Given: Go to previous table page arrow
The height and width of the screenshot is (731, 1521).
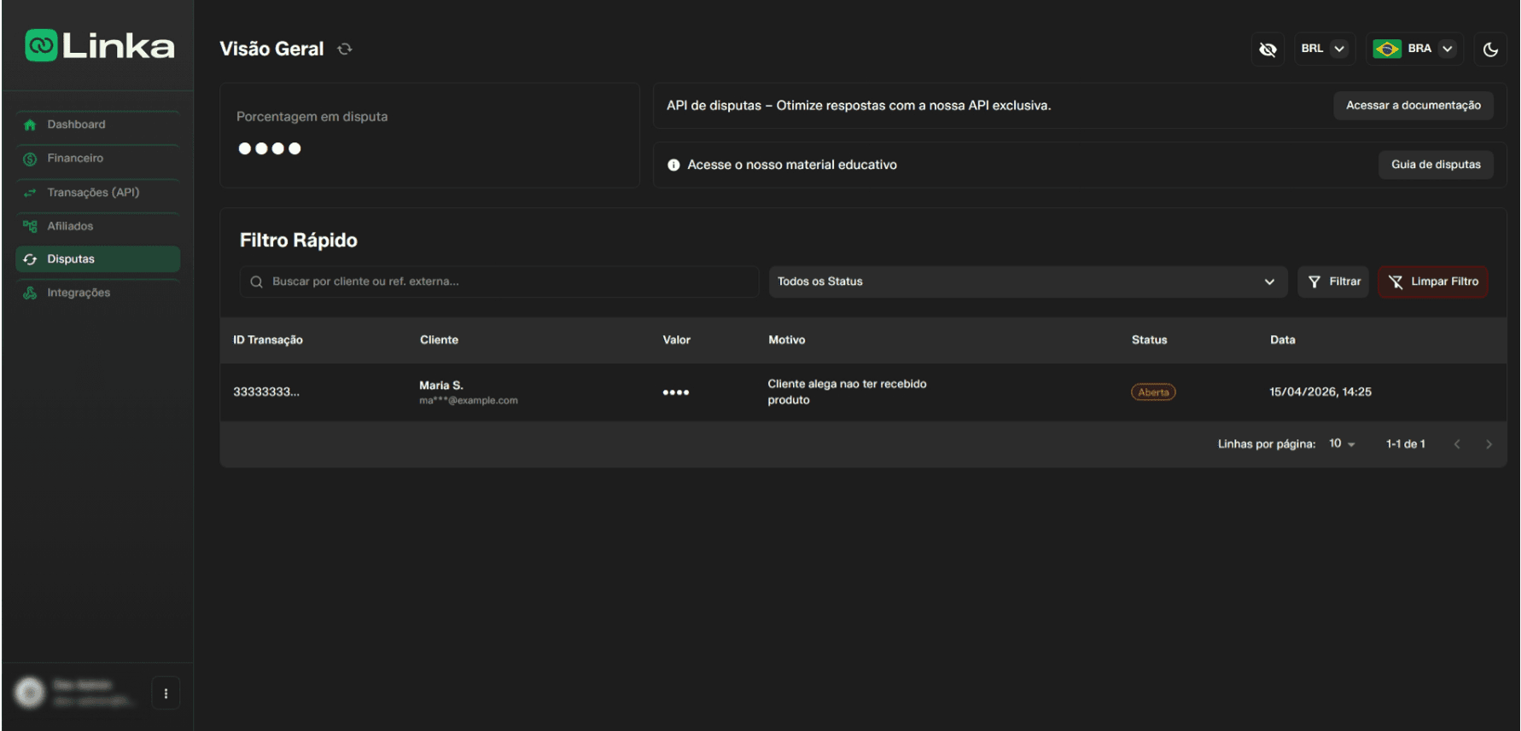Looking at the screenshot, I should (1457, 444).
